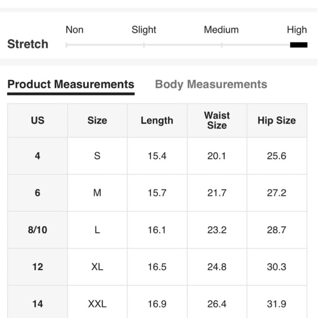The image size is (318, 318).
Task: Click the 20.1 waist size value
Action: click(x=217, y=156)
